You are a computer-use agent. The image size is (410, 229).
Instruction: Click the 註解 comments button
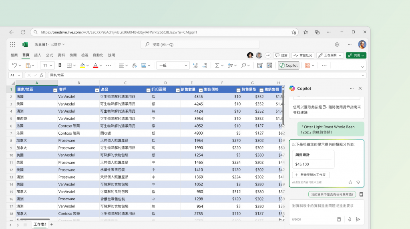[x=281, y=56]
